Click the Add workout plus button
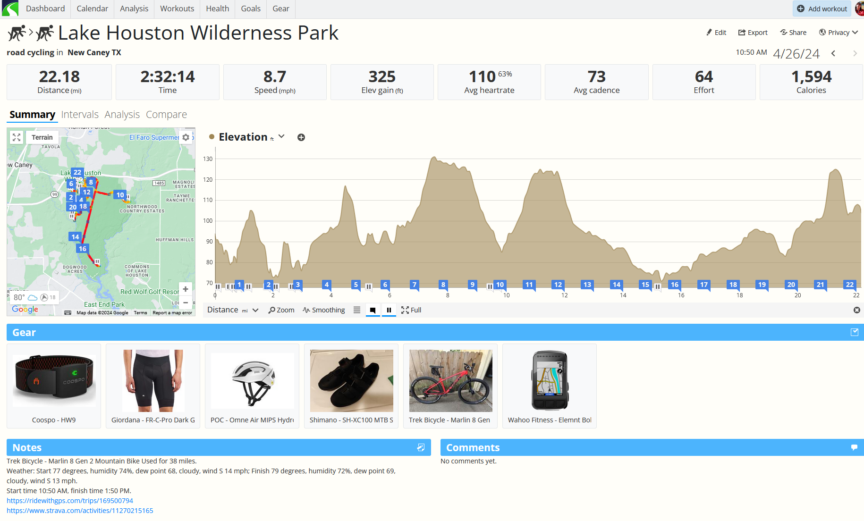The width and height of the screenshot is (864, 521). point(822,8)
